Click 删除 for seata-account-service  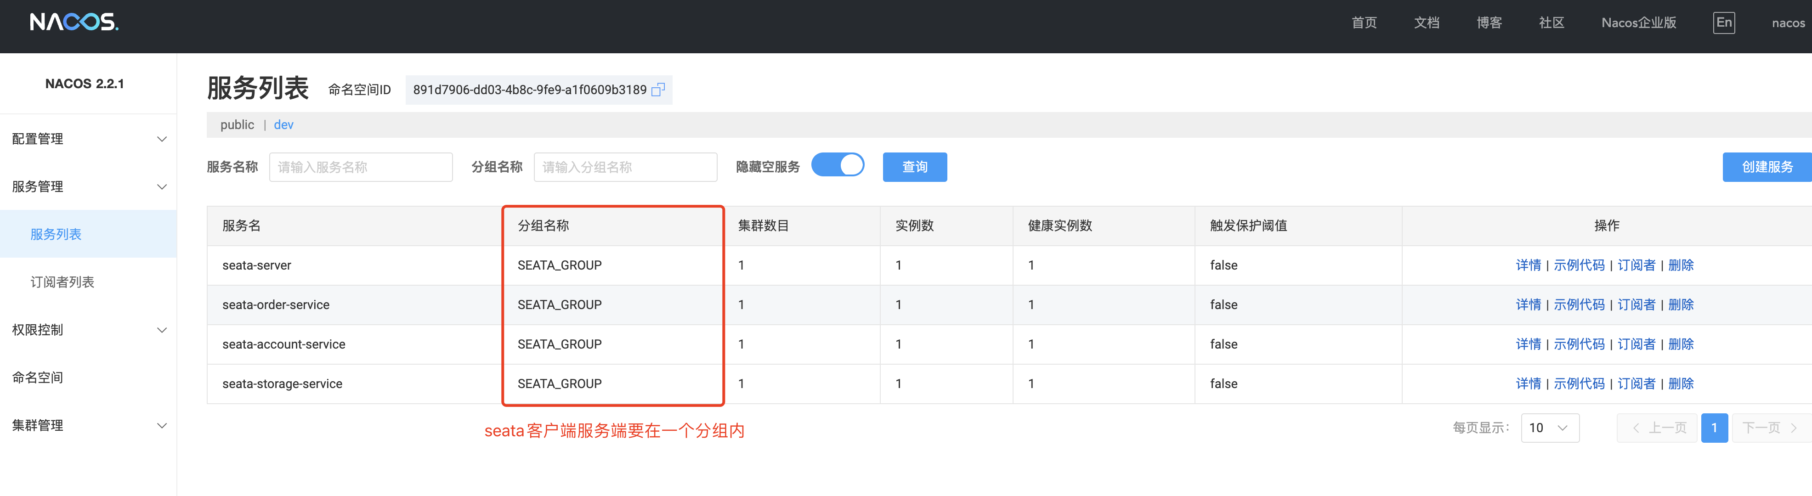pos(1681,344)
